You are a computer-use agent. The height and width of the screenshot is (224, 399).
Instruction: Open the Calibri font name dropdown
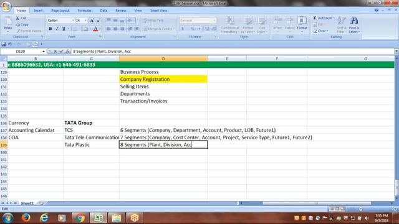73,21
